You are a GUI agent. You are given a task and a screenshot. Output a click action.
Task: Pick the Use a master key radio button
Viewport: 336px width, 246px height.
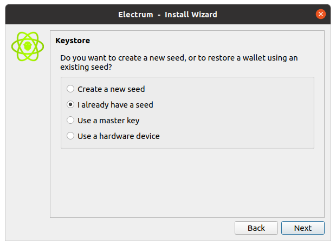(x=70, y=121)
